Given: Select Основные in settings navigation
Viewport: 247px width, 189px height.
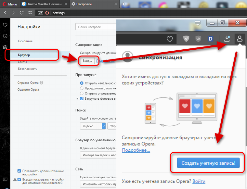Looking at the screenshot, I should [x=25, y=41].
